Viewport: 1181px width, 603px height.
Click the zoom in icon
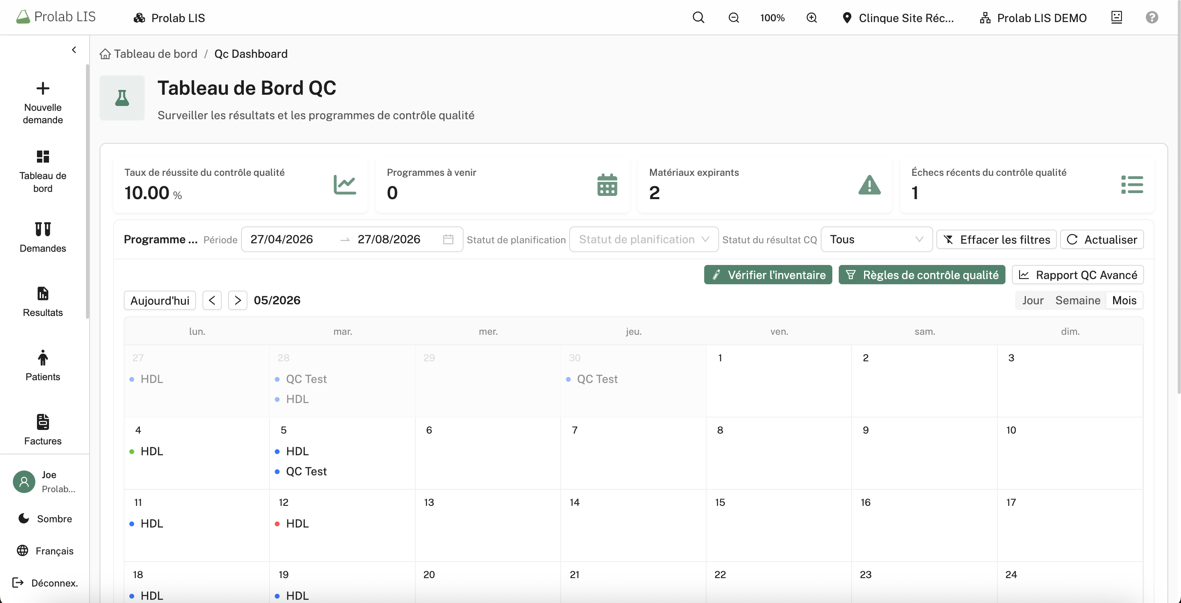coord(811,17)
